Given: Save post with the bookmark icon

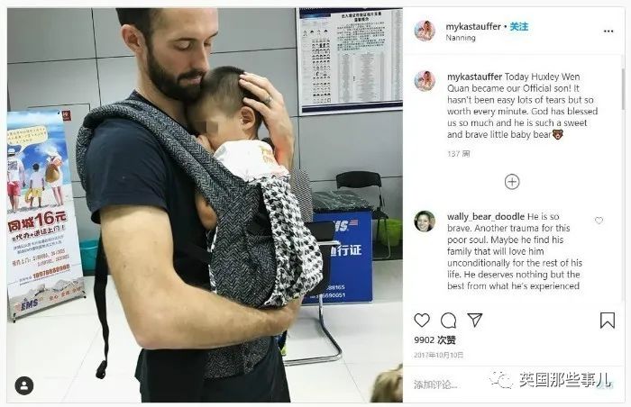Looking at the screenshot, I should click(x=608, y=321).
